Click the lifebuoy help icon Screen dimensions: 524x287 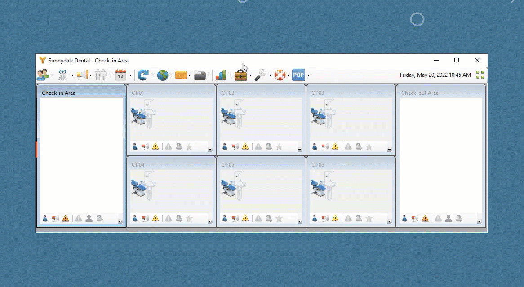[280, 75]
